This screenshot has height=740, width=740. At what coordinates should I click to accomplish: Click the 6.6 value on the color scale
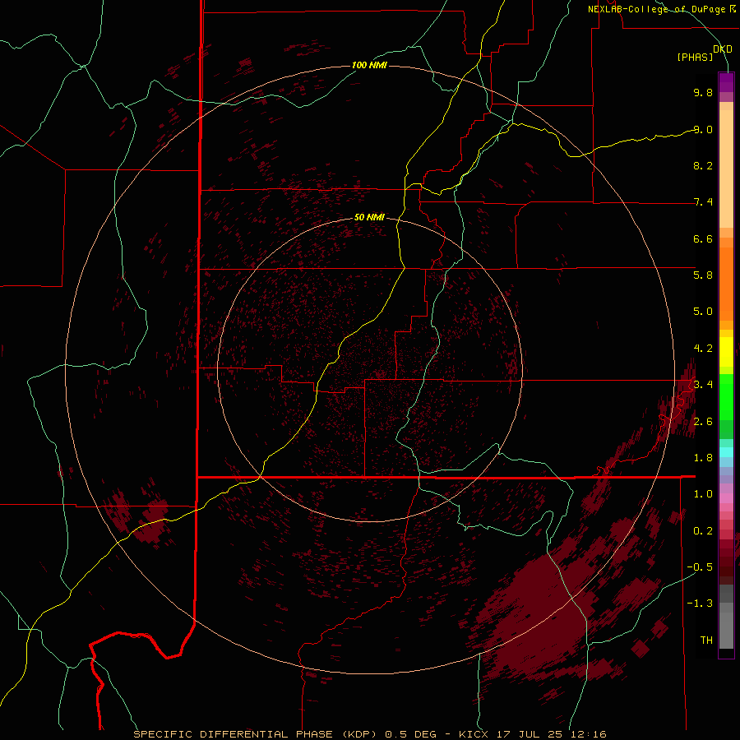[x=703, y=238]
